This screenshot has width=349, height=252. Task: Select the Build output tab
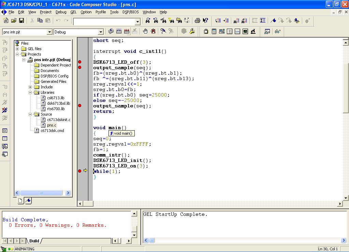(34, 241)
